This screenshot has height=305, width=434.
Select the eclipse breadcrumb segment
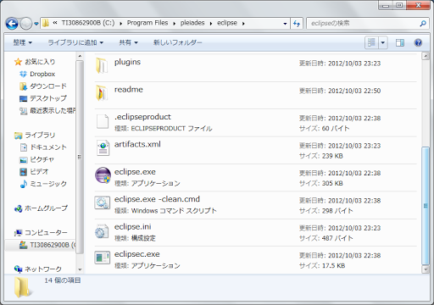(x=227, y=23)
